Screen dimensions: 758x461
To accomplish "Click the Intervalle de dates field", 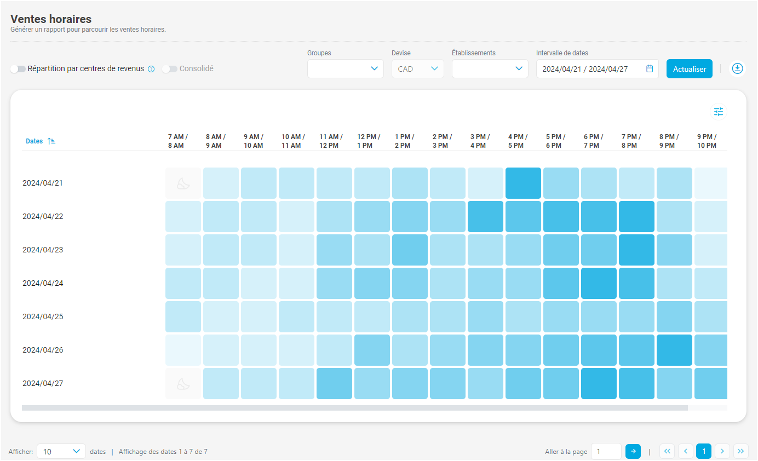I will (x=598, y=68).
